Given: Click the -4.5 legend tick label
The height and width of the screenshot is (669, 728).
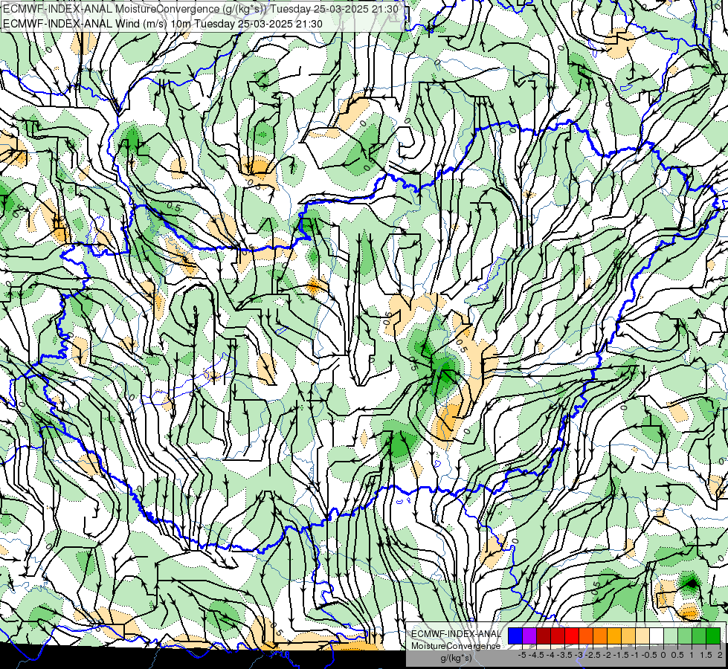Looking at the screenshot, I should click(536, 655).
